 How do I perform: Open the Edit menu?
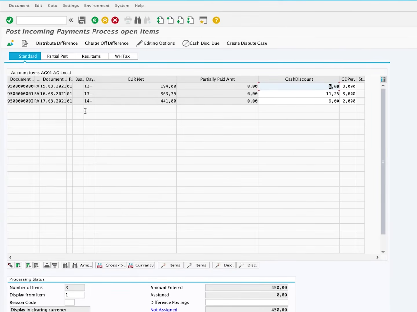coord(38,6)
